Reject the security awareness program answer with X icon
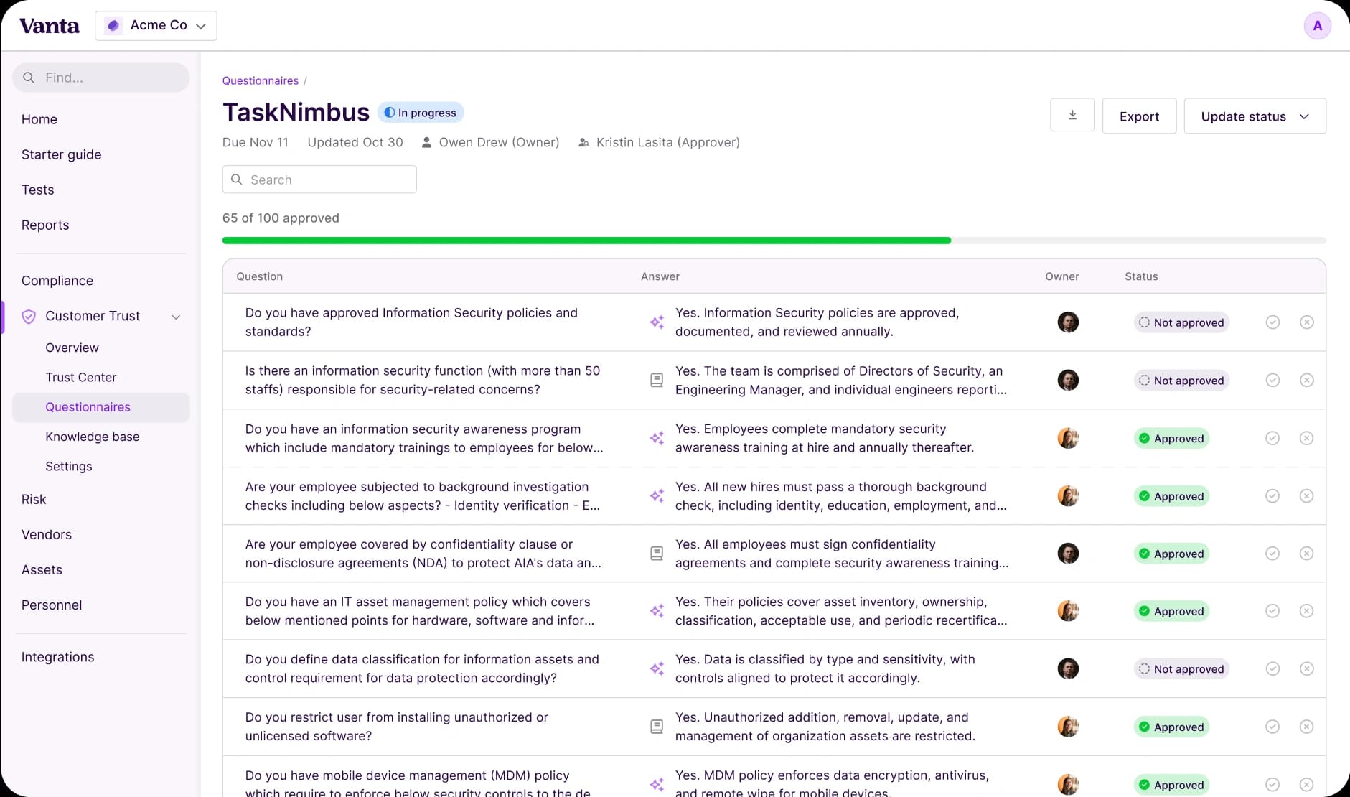Image resolution: width=1350 pixels, height=797 pixels. (1307, 438)
